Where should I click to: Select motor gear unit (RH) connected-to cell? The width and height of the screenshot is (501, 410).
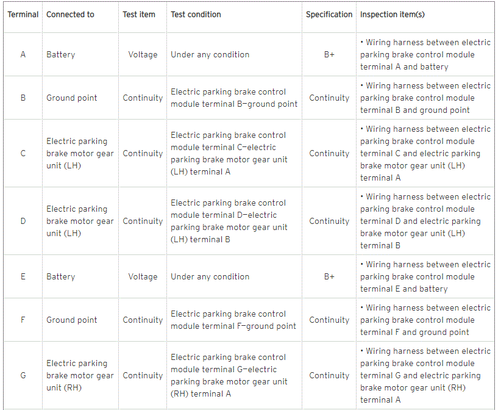(80, 375)
